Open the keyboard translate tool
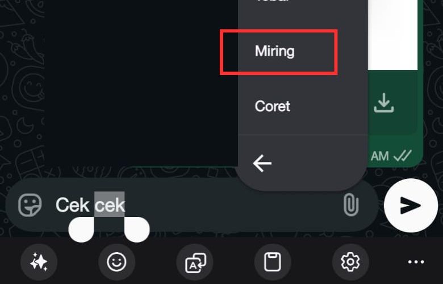 point(195,262)
